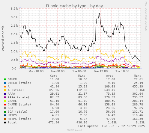Click the black total legend swatch
This screenshot has height=133, width=149.
coord(5,123)
